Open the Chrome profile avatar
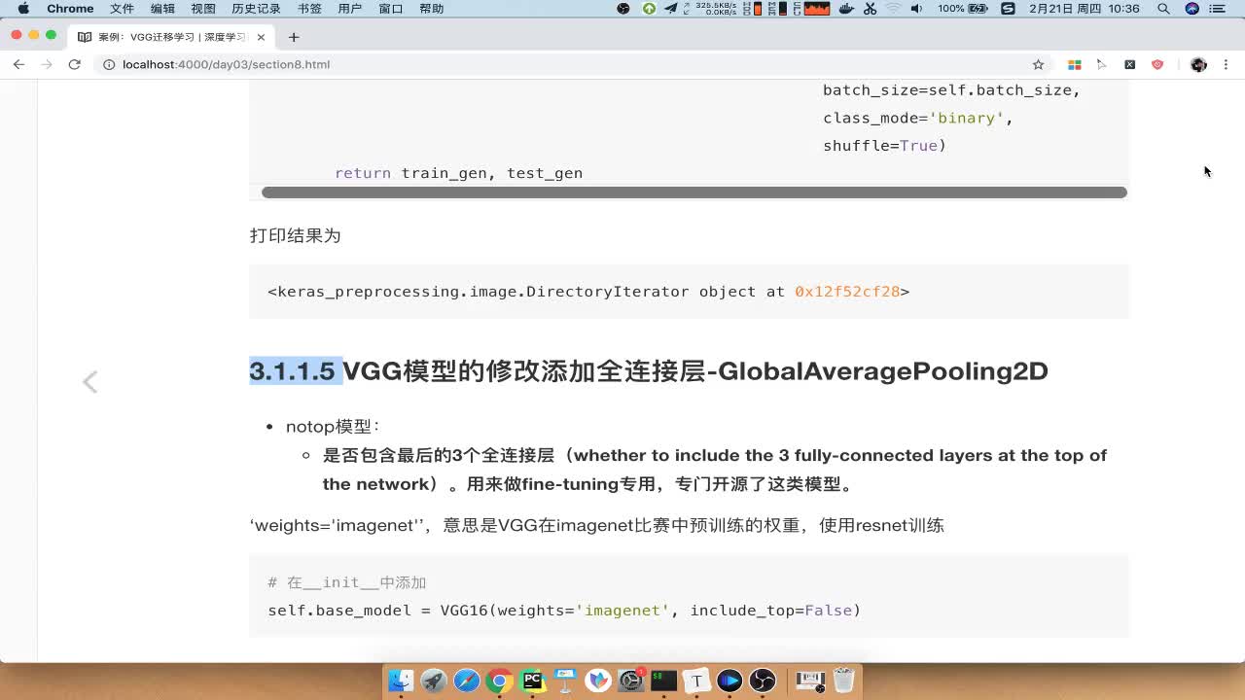The height and width of the screenshot is (700, 1245). (1198, 64)
